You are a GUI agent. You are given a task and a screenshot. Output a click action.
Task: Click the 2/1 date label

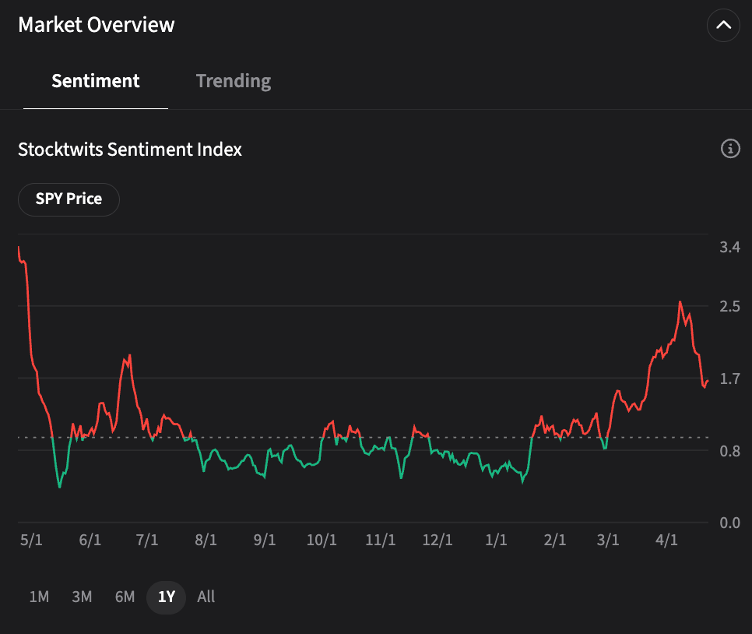554,540
